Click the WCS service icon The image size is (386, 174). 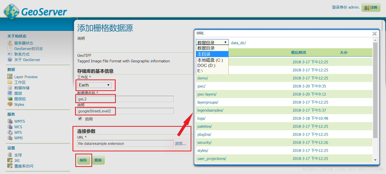click(x=10, y=127)
